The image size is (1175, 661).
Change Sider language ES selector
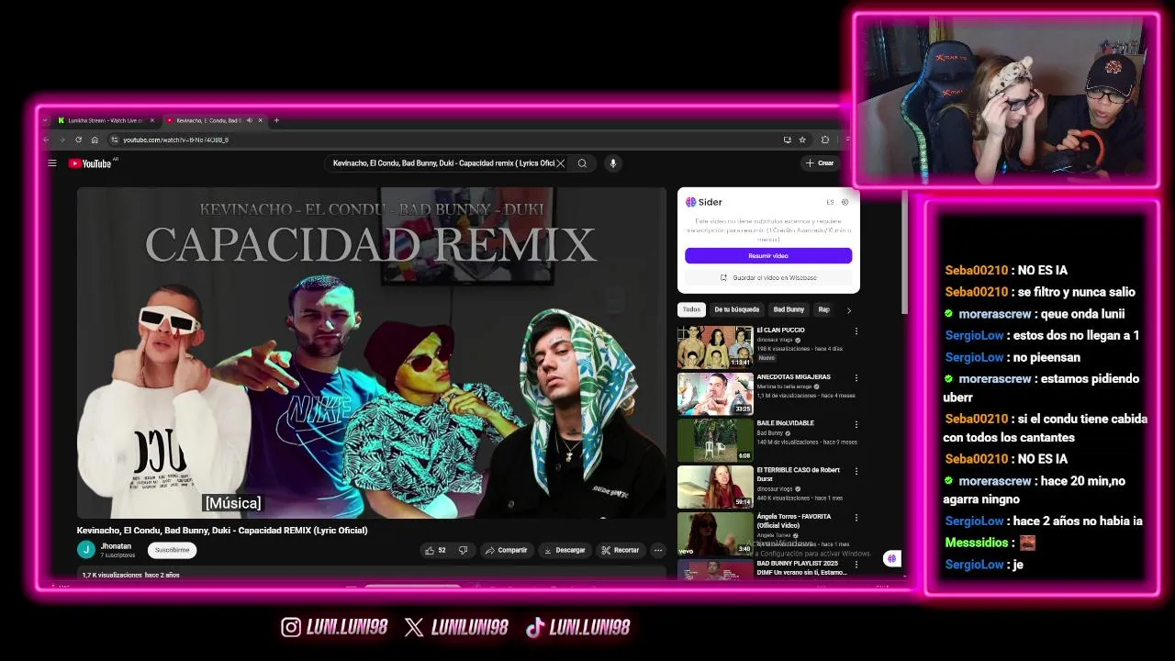pos(830,202)
